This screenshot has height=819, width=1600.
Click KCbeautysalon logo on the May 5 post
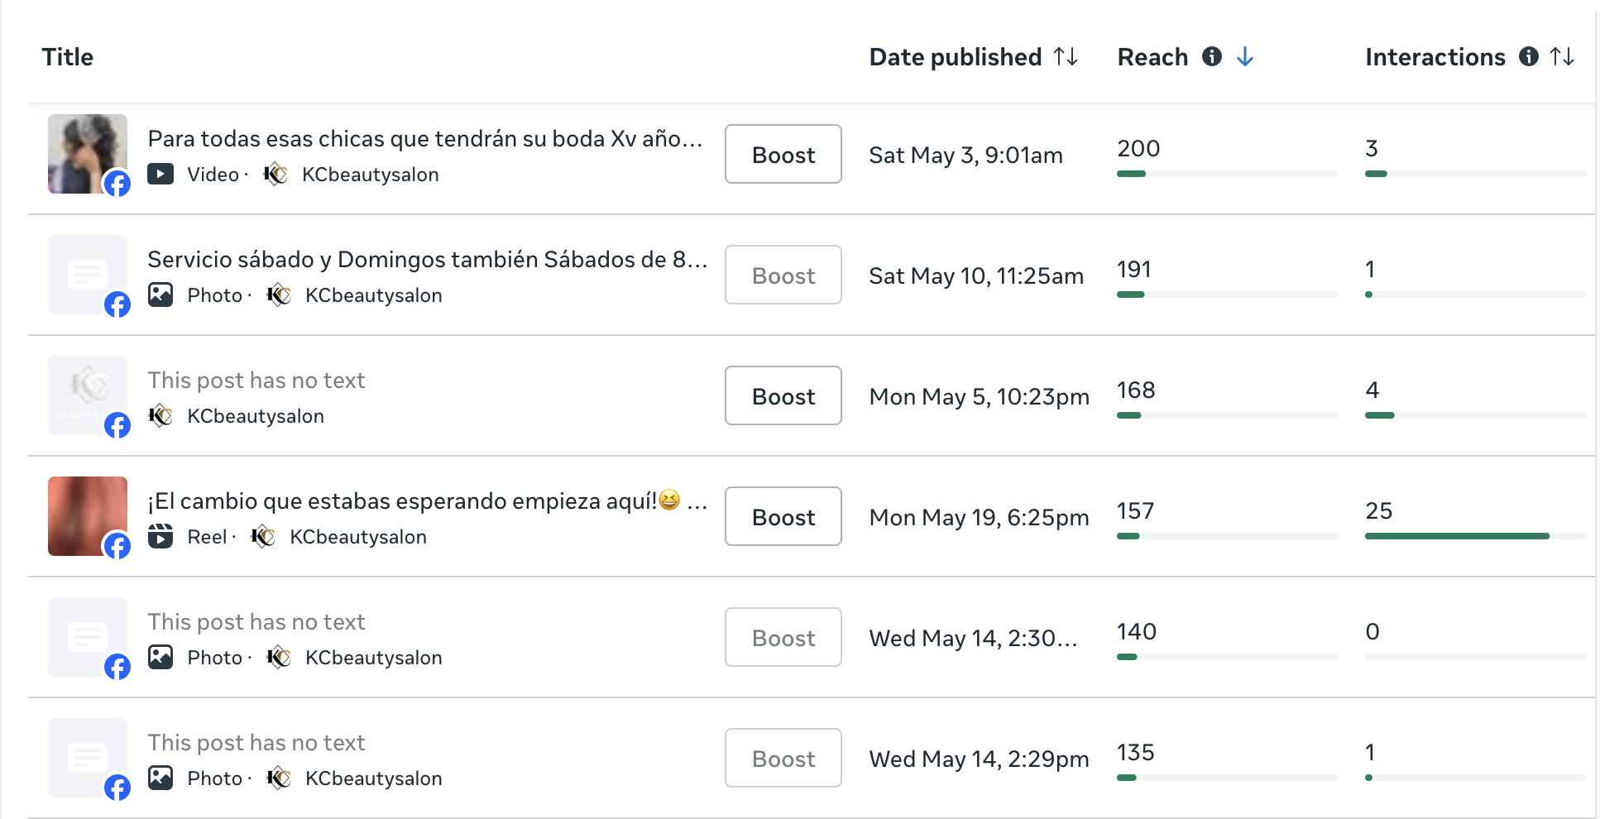tap(160, 415)
